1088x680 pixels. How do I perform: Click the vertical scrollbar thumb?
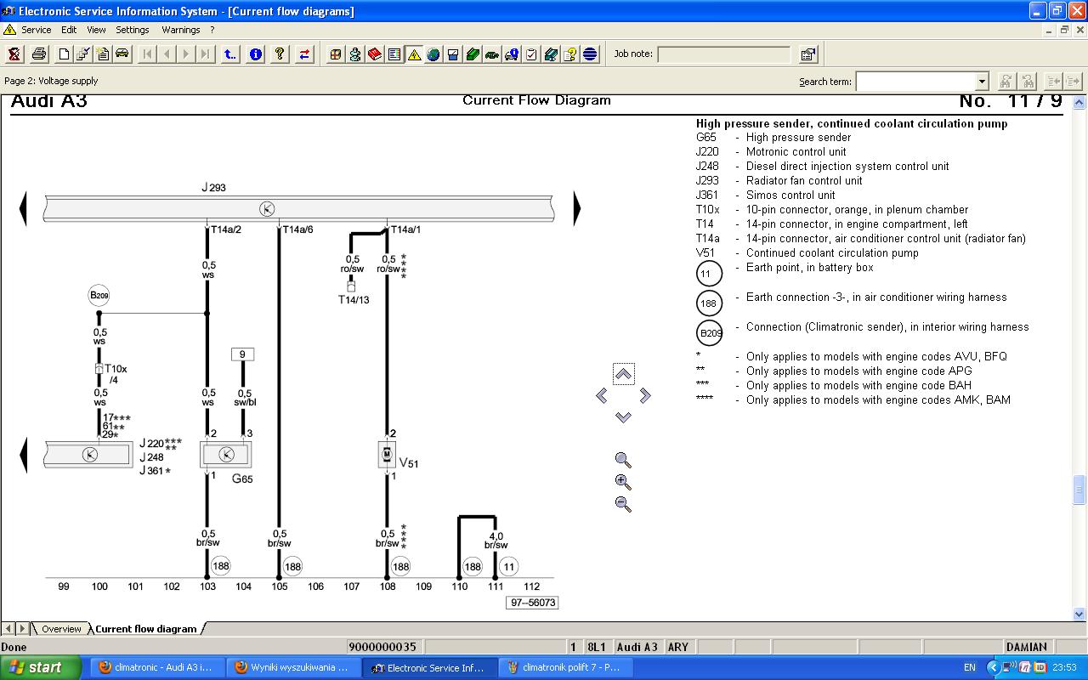(1080, 490)
